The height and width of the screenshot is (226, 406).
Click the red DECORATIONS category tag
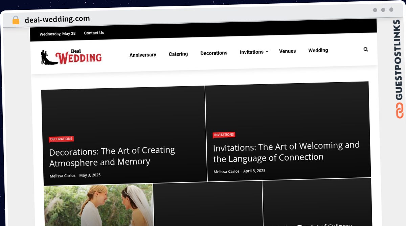pyautogui.click(x=61, y=139)
